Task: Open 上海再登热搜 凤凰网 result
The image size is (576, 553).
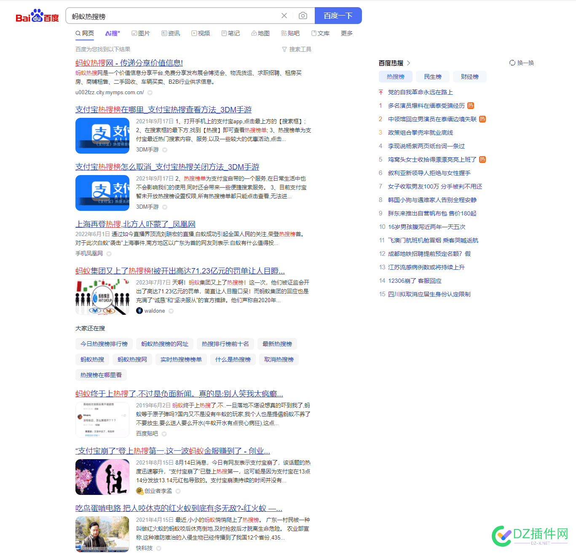Action: tap(135, 224)
